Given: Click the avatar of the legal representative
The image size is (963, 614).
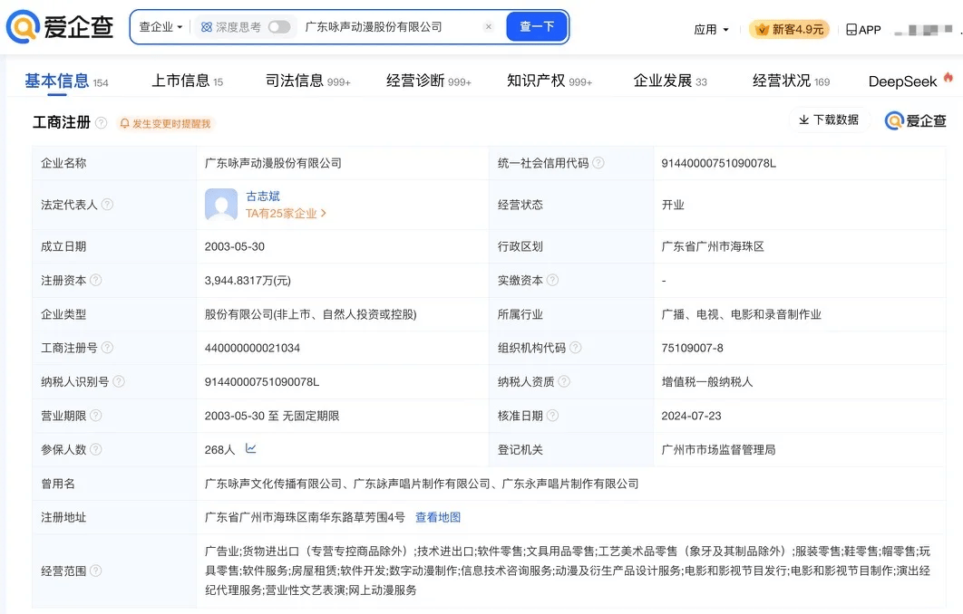Looking at the screenshot, I should tap(221, 205).
